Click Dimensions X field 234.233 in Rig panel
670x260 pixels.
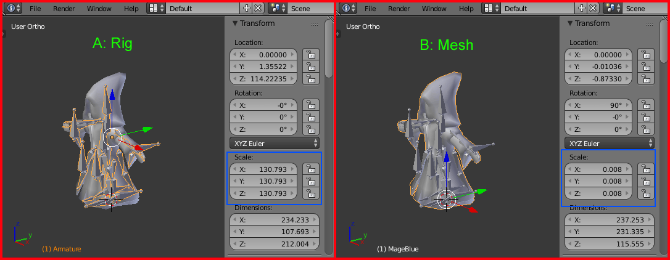click(275, 220)
